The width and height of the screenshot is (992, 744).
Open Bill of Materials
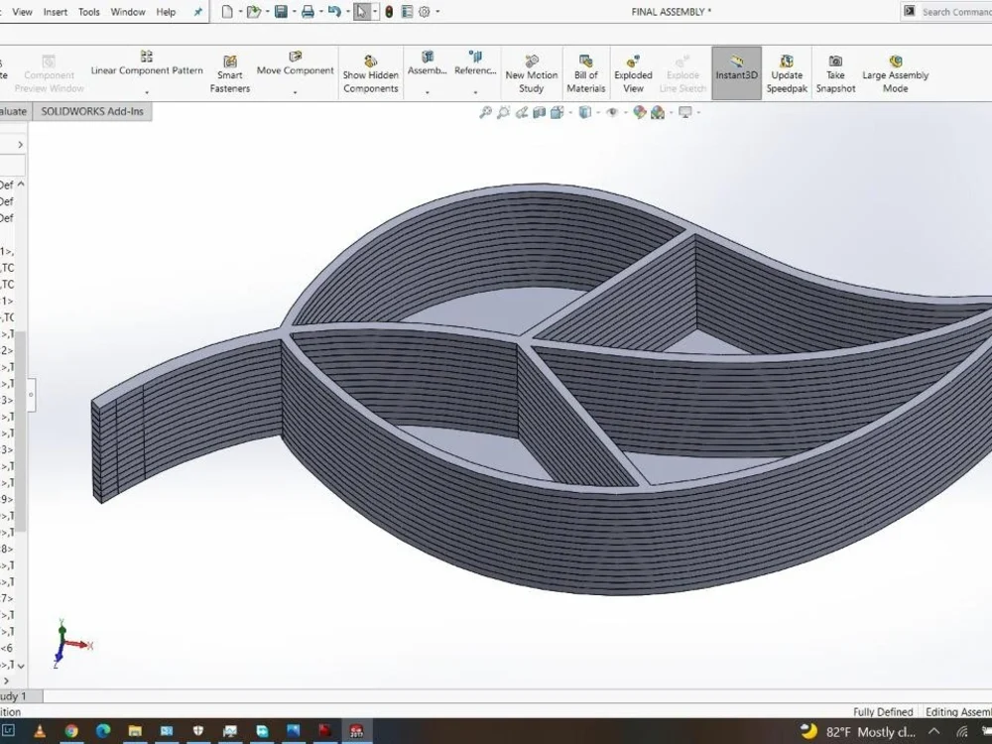(x=586, y=74)
